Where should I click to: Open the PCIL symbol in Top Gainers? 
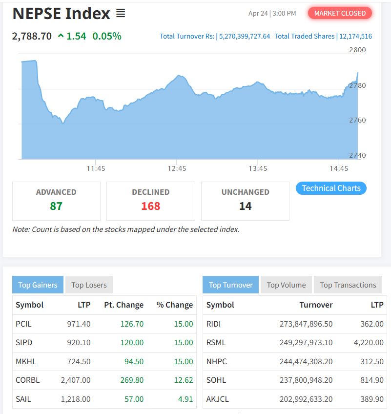click(23, 324)
